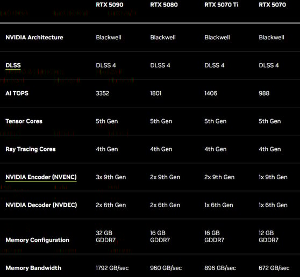Select the 1406 AI TOPS value
The image size is (300, 277).
point(211,93)
